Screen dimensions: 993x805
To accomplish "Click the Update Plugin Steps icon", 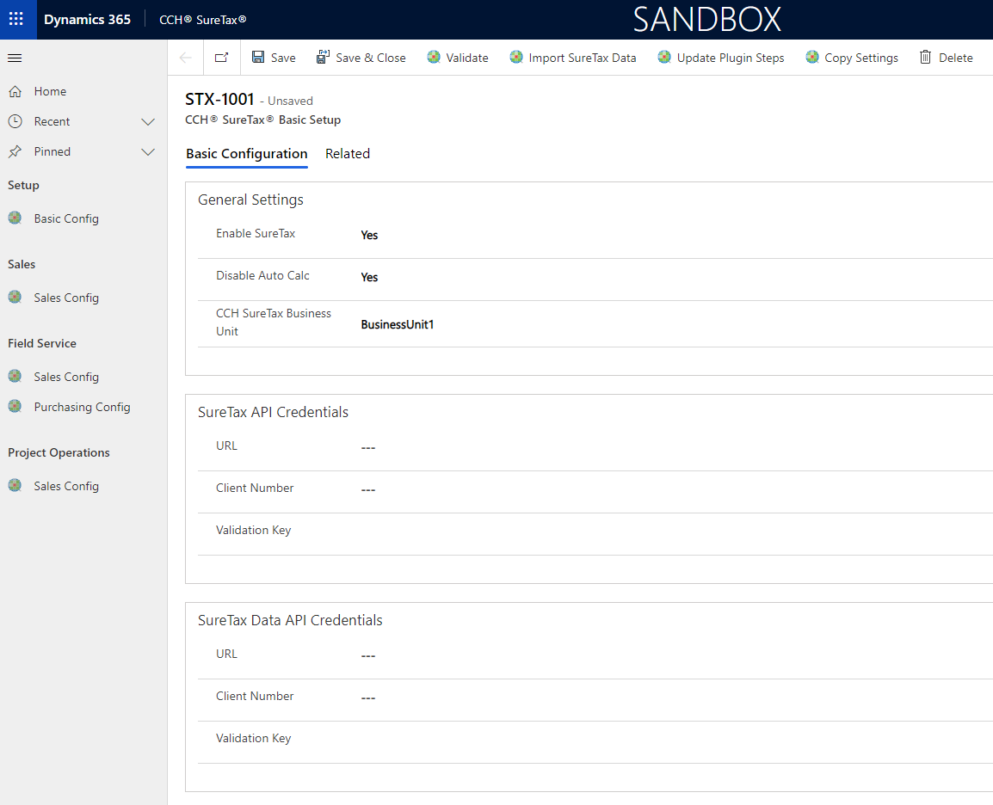I will [x=664, y=58].
